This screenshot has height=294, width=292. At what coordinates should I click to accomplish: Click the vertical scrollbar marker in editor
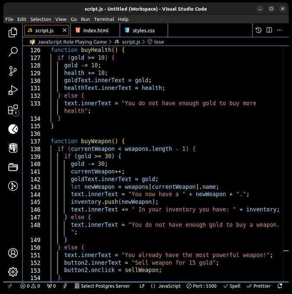pos(286,250)
